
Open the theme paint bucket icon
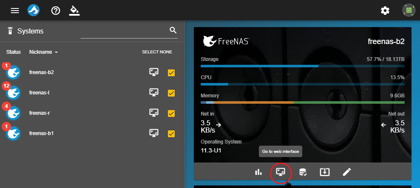(74, 11)
